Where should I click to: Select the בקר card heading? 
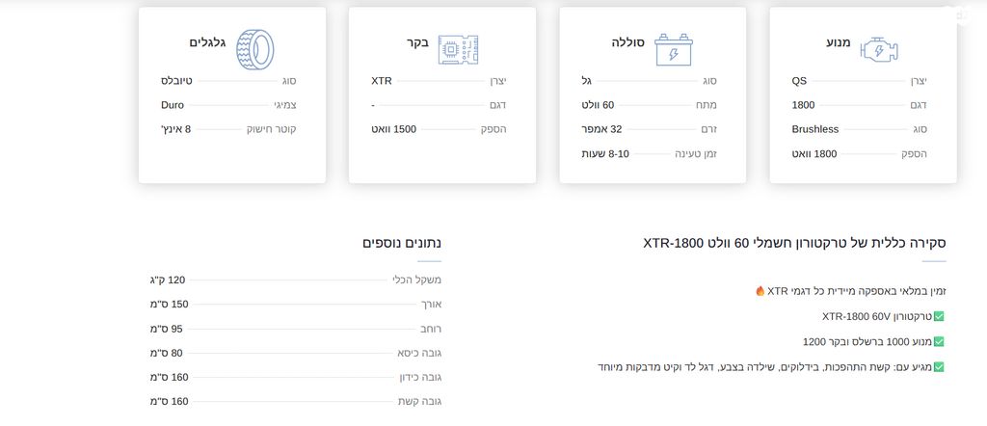[417, 42]
